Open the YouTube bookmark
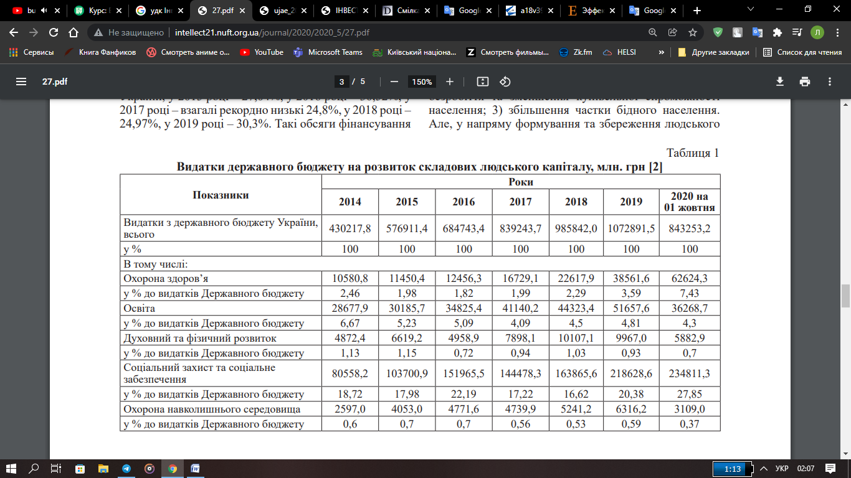The image size is (851, 478). [x=262, y=52]
